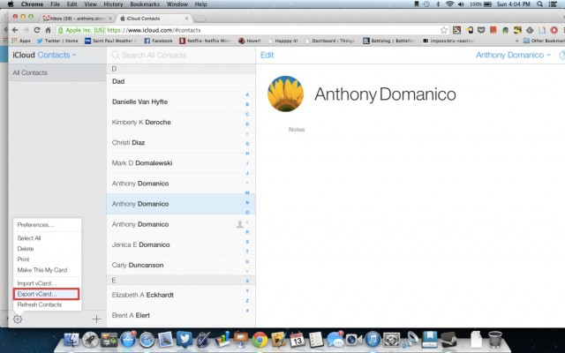Open the gear actions menu icon
Viewport: 565px width, 353px height.
click(x=18, y=319)
